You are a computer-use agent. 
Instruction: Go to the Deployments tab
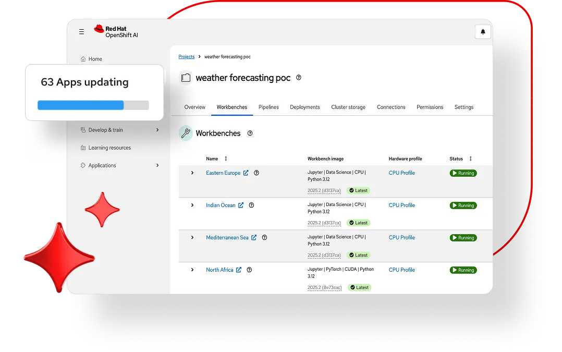[304, 107]
